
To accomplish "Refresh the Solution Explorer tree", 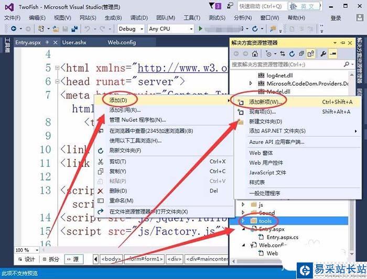I will point(292,54).
